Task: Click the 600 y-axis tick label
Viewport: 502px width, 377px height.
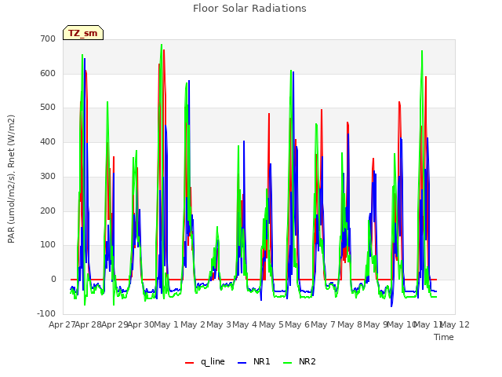Action: pos(48,73)
